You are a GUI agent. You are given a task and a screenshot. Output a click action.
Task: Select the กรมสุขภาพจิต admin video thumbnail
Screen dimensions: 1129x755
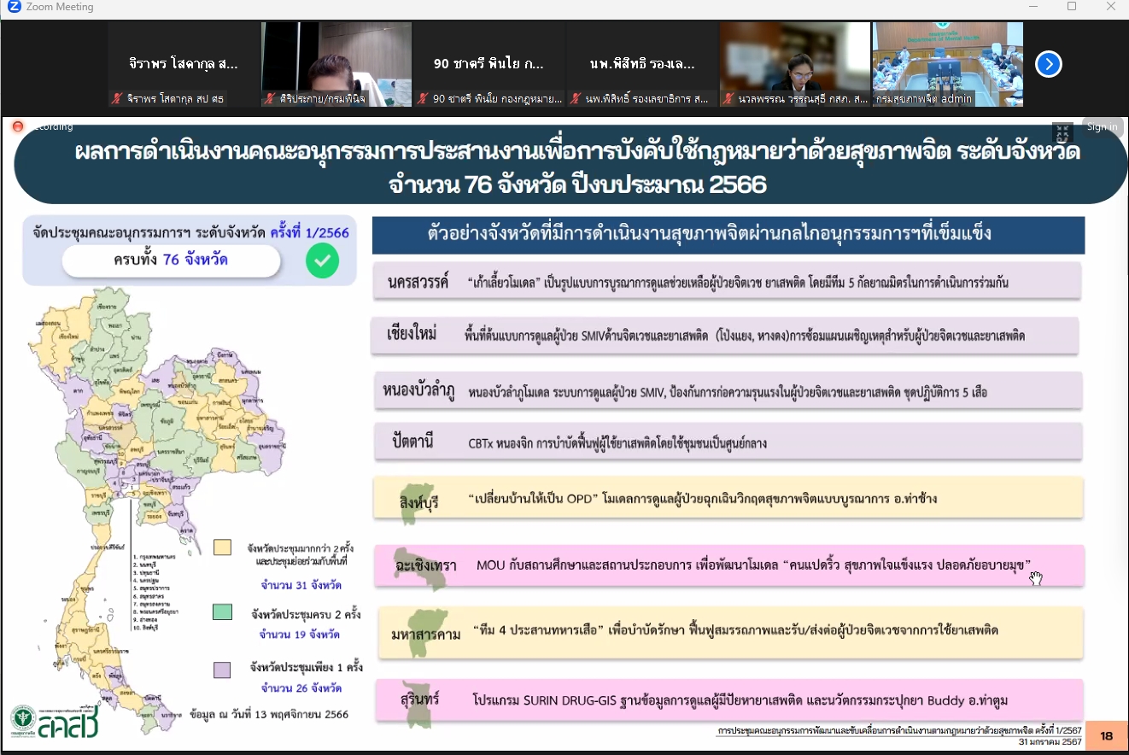pyautogui.click(x=947, y=64)
